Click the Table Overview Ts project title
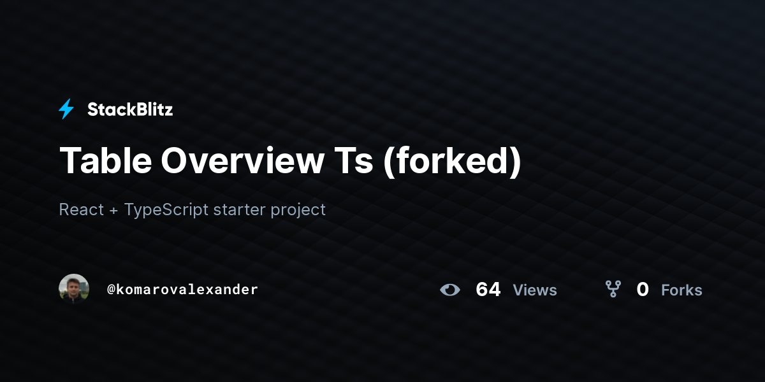The image size is (765, 382). tap(290, 160)
